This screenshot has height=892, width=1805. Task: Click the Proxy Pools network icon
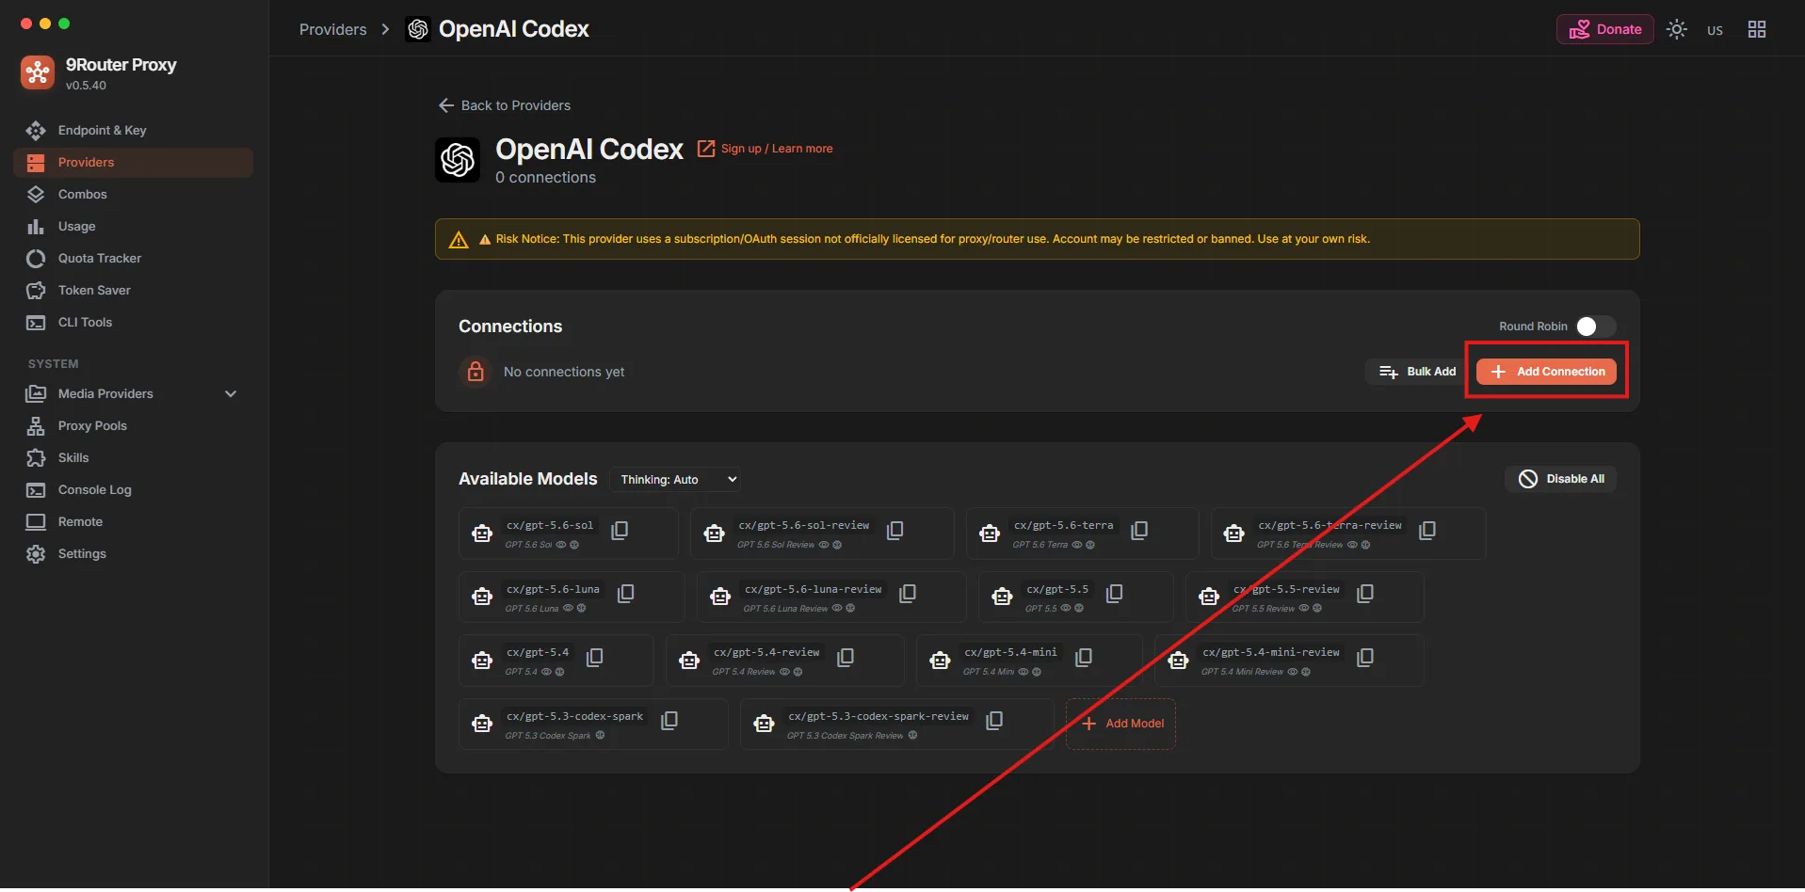pyautogui.click(x=36, y=426)
